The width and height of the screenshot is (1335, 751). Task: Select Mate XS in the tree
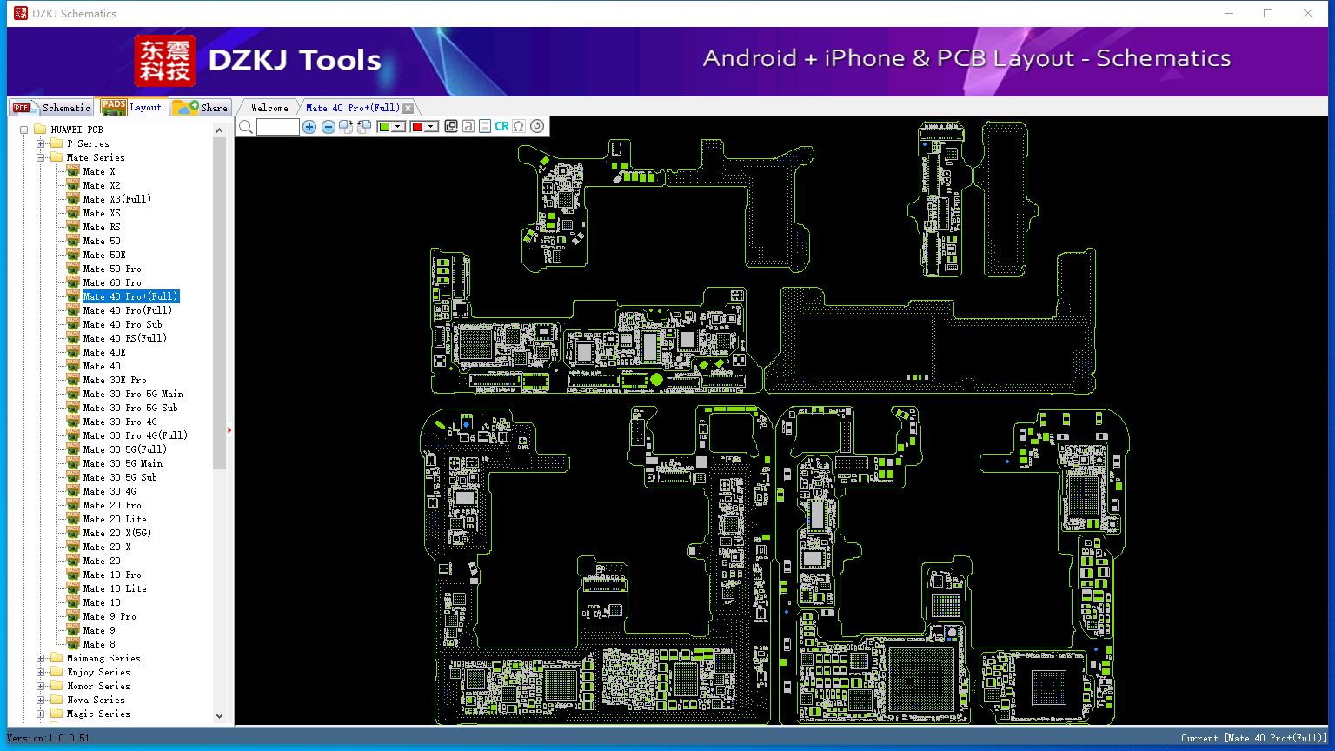[x=102, y=213]
